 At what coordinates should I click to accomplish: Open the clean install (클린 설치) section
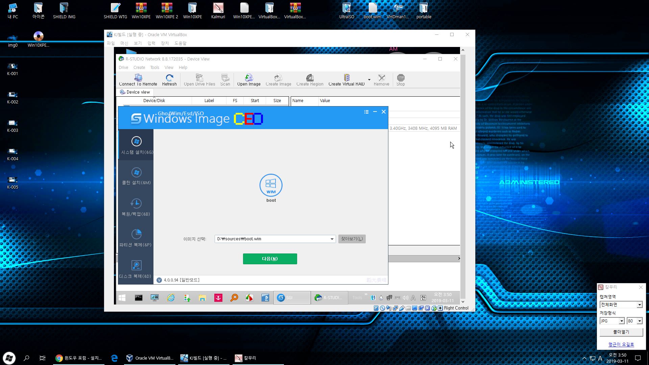136,176
